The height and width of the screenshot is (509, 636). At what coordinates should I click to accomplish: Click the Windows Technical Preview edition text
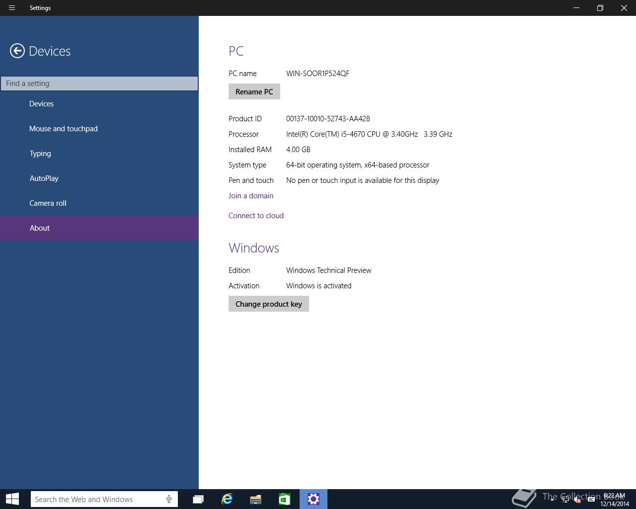coord(329,270)
